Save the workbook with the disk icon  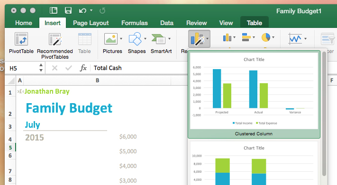pyautogui.click(x=68, y=10)
